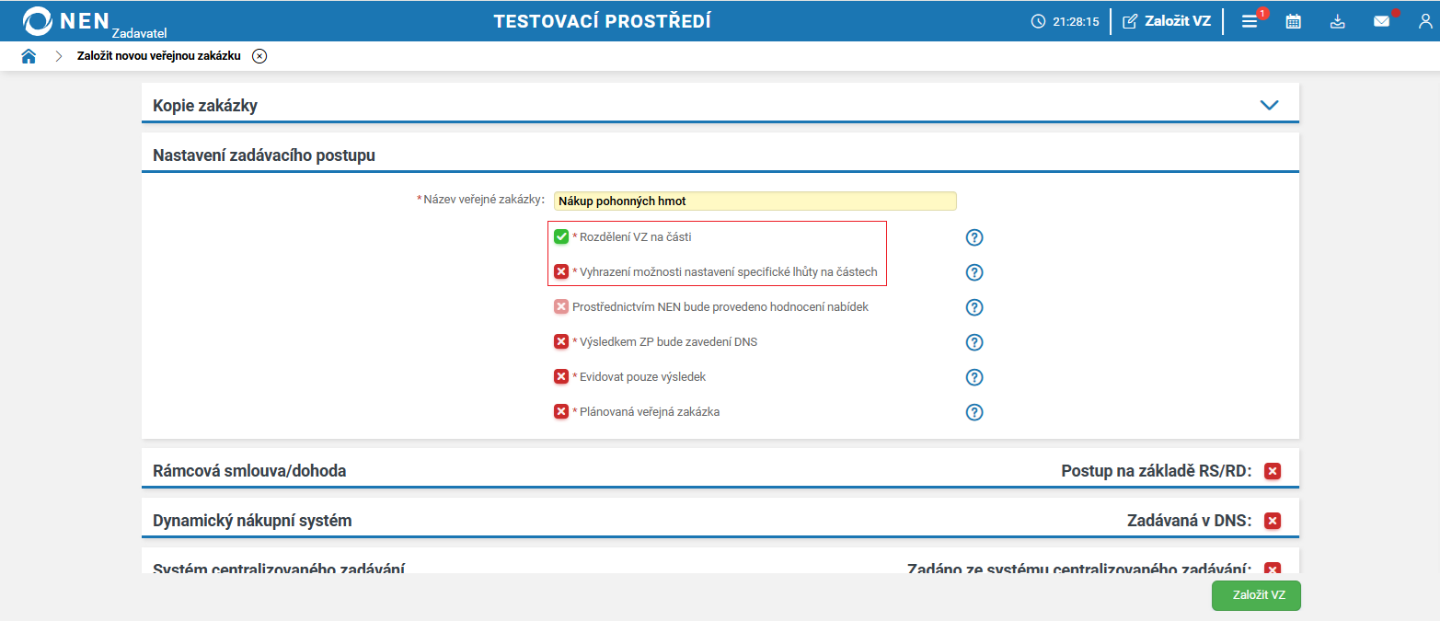Expand the Kopie zakázky section
Image resolution: width=1440 pixels, height=621 pixels.
(1270, 105)
